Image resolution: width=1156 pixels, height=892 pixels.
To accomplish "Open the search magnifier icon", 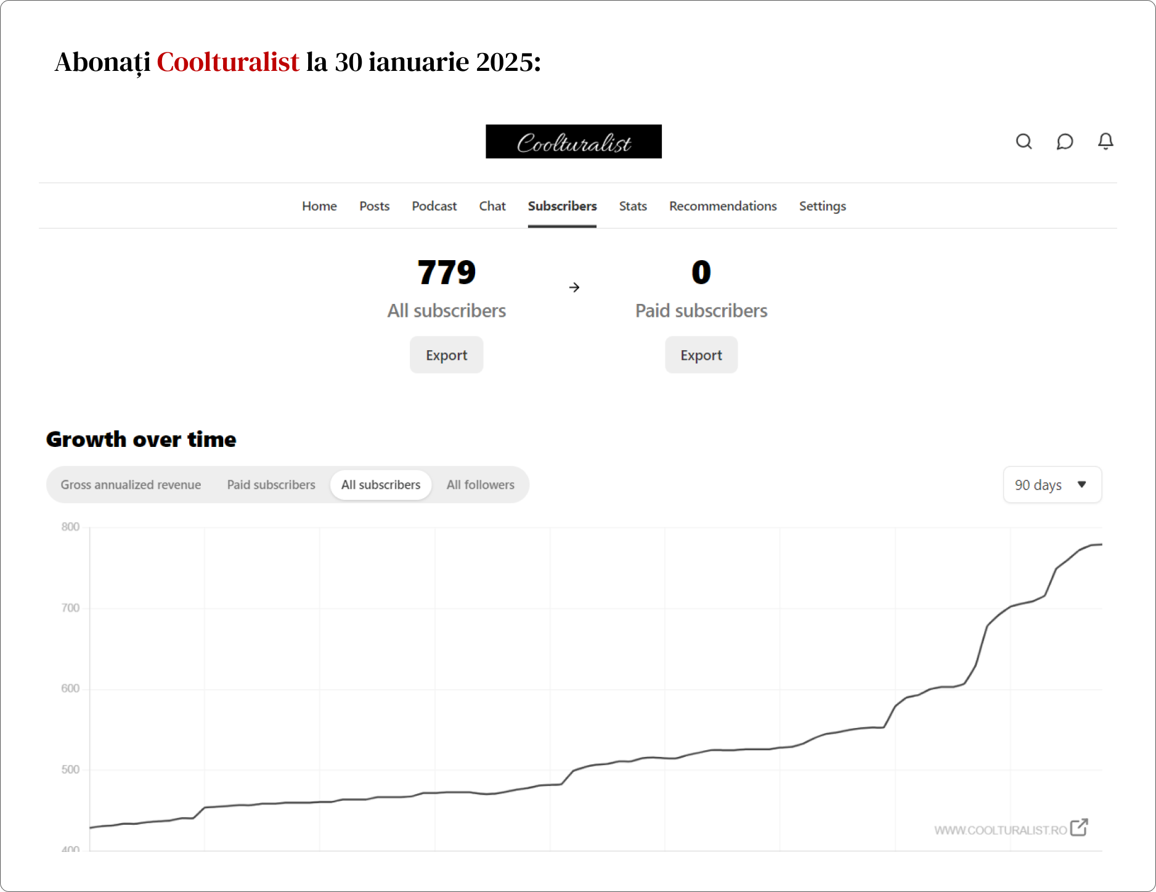I will pos(1024,142).
